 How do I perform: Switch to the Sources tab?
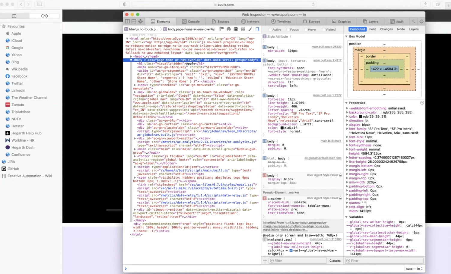[220, 21]
